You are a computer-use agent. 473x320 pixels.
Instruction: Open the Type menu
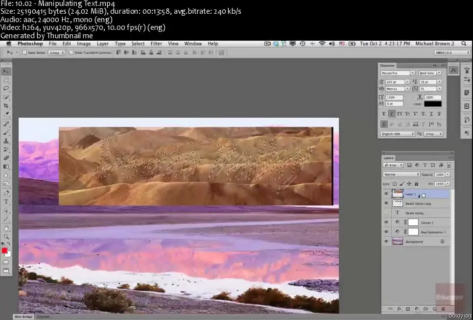[120, 44]
